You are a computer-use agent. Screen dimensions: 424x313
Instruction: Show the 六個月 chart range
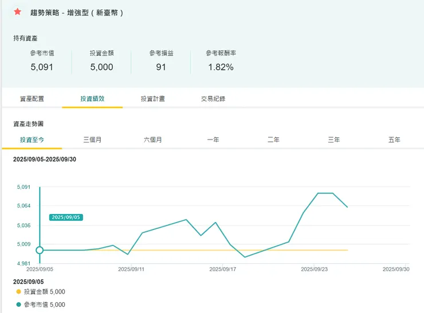[153, 140]
